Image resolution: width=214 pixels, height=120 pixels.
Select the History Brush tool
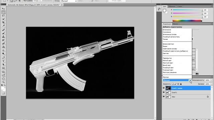click(x=3, y=40)
